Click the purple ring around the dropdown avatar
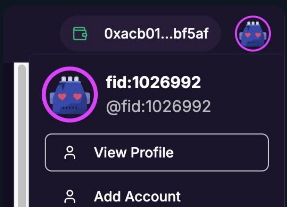This screenshot has width=287, height=207. click(x=70, y=68)
